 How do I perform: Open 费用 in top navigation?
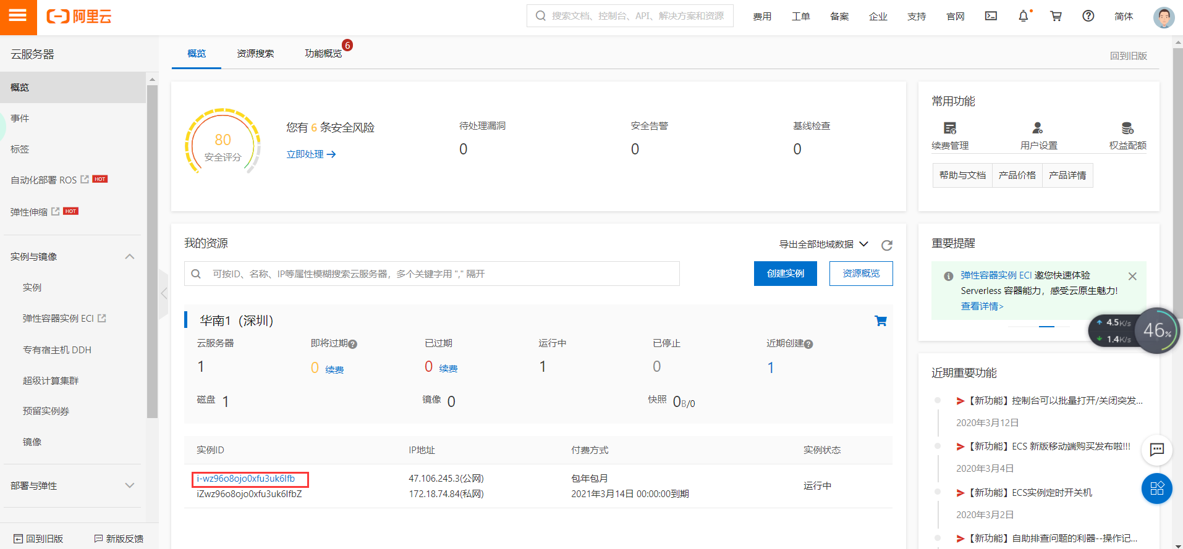click(762, 17)
